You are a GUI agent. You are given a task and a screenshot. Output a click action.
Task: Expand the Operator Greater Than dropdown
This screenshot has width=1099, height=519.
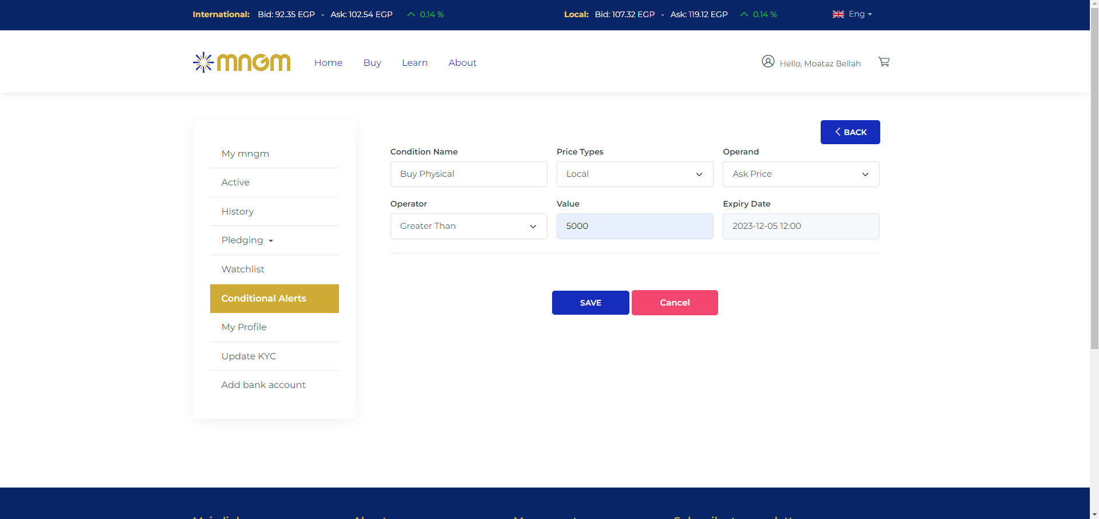pyautogui.click(x=468, y=226)
